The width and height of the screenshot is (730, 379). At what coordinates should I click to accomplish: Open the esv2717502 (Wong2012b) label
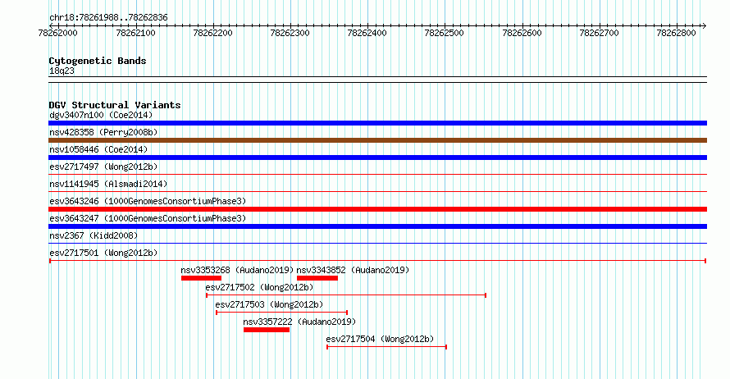tap(259, 287)
